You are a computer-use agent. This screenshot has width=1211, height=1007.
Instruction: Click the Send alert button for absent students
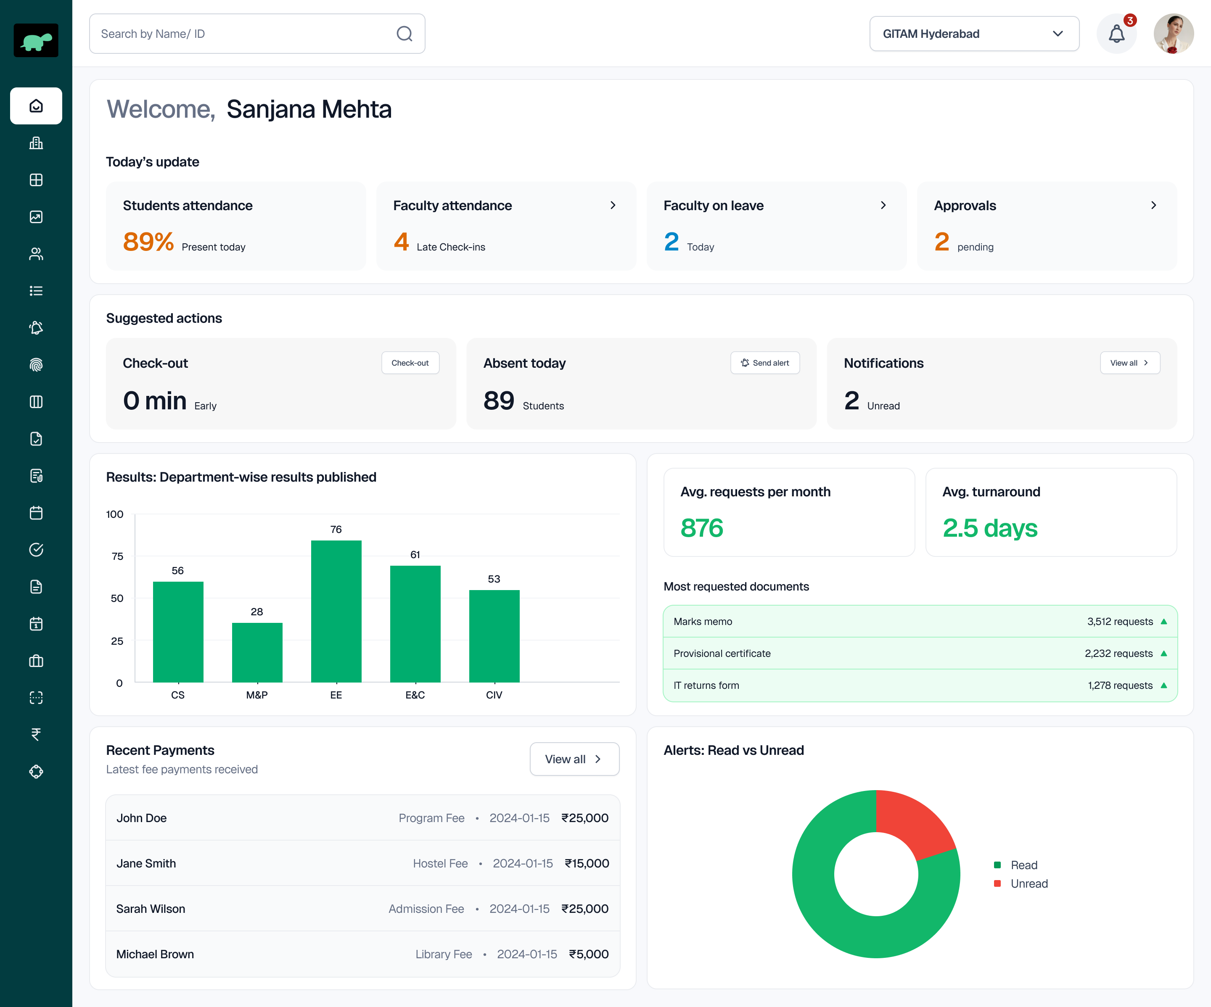765,363
